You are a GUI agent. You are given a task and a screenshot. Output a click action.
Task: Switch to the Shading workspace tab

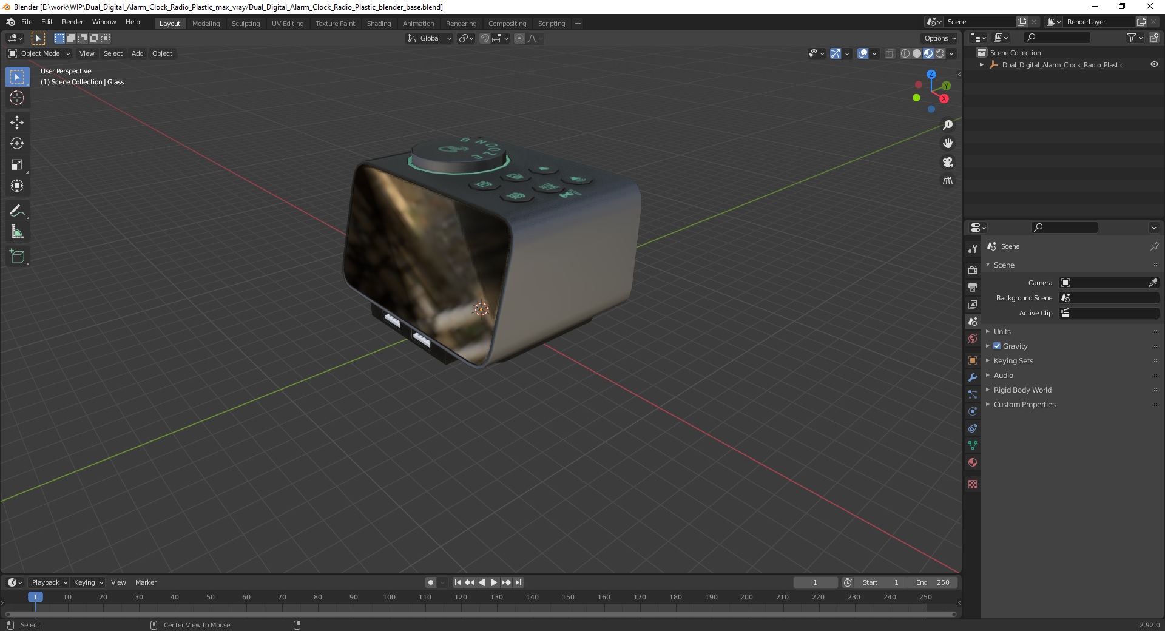379,24
